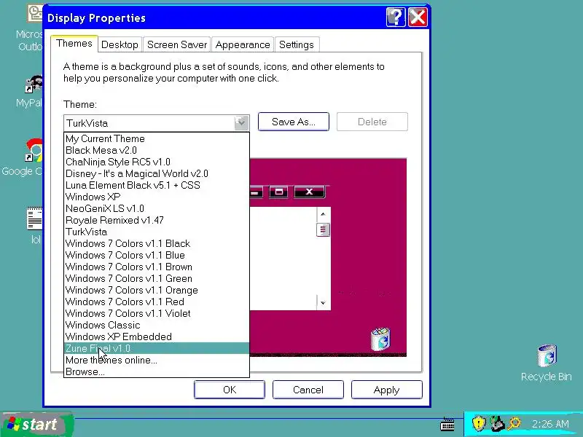This screenshot has height=437, width=583.
Task: Select highlighted Zune Final v1.0 theme
Action: 157,348
